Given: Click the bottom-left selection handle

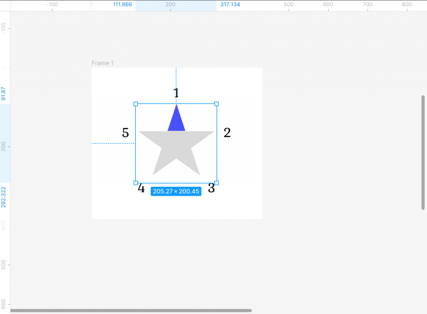Looking at the screenshot, I should [x=136, y=183].
